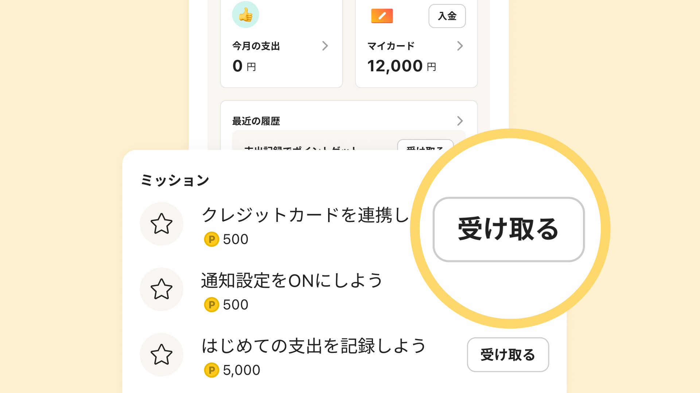
Task: Click the 0 円 monthly spending amount
Action: coord(244,66)
